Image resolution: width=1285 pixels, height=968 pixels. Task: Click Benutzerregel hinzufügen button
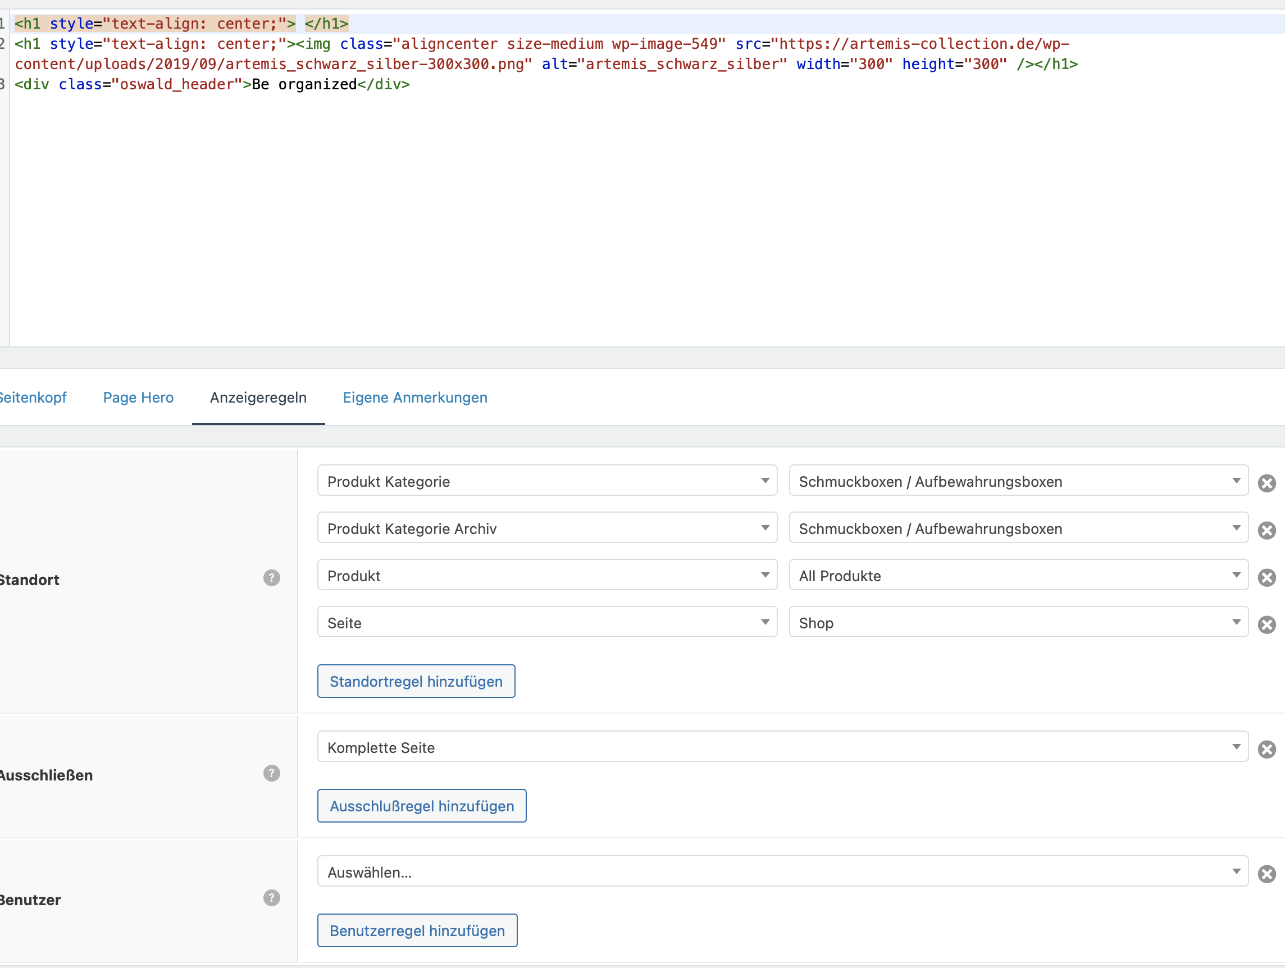[417, 931]
